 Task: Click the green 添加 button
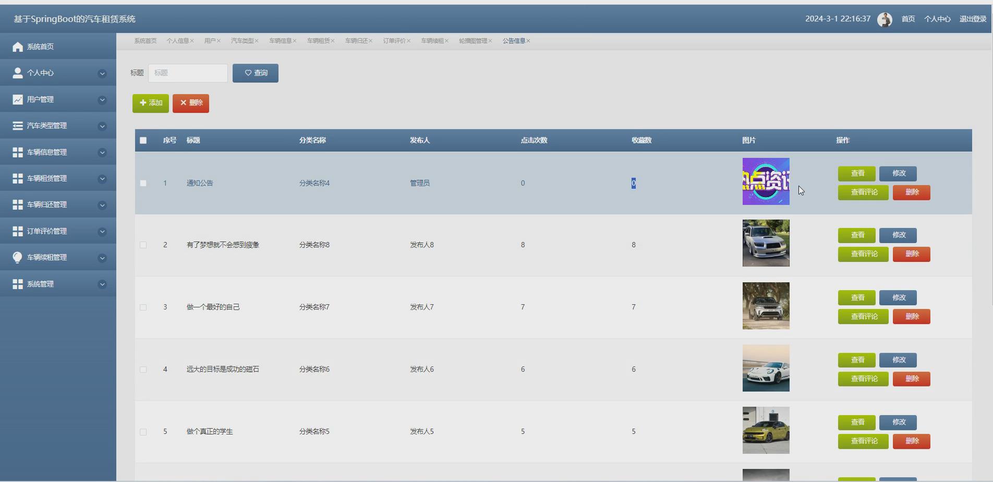pyautogui.click(x=151, y=103)
